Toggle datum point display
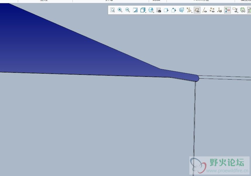Viewport: 251px width, 176px height. [x=212, y=10]
